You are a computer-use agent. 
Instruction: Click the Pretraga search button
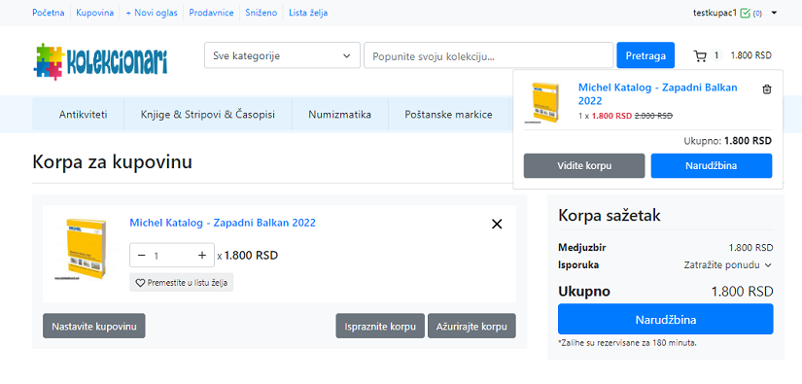645,55
